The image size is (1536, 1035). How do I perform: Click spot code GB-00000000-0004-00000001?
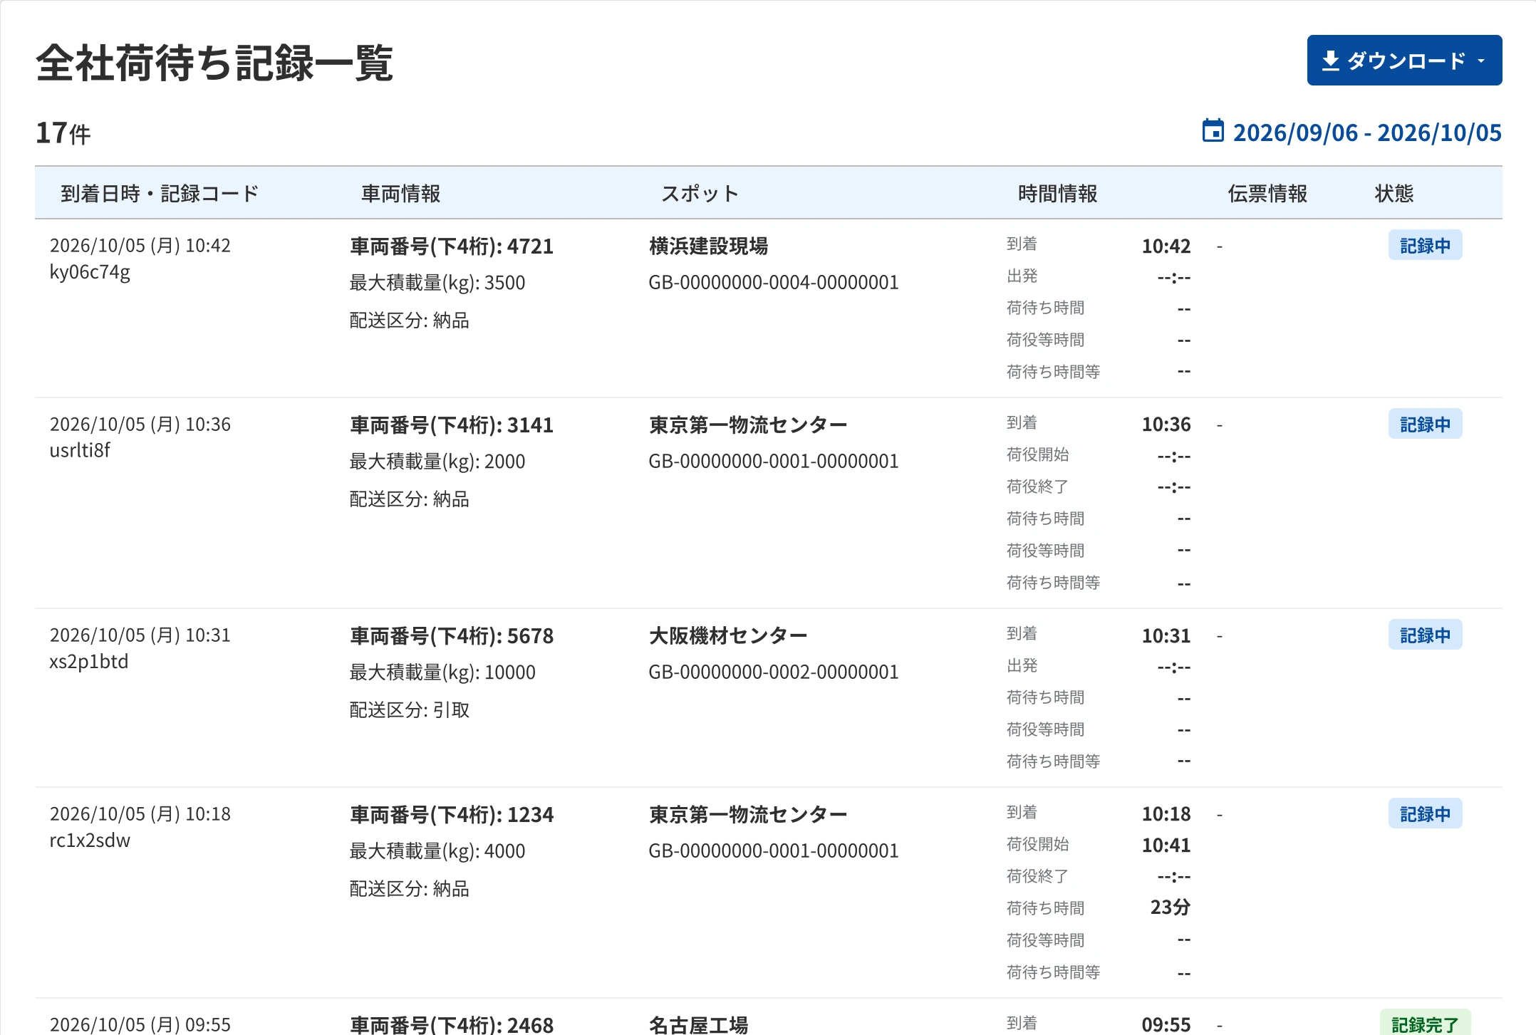[774, 283]
